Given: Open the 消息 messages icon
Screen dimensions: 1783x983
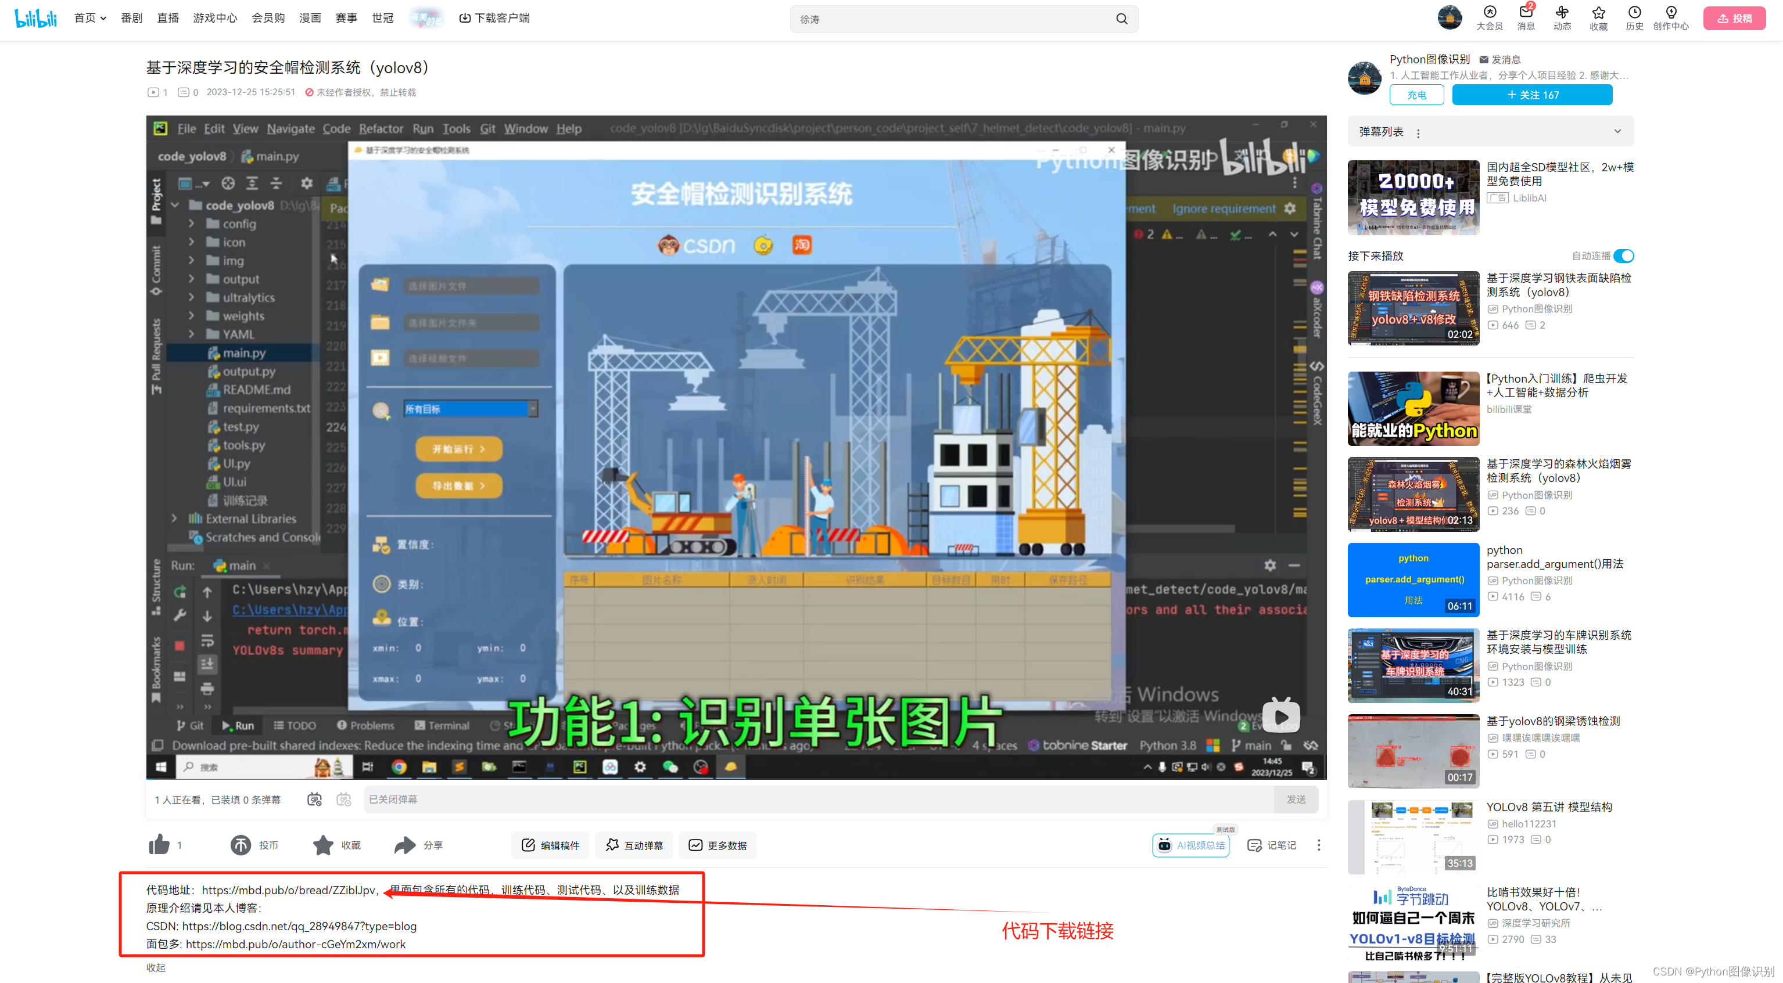Looking at the screenshot, I should coord(1526,18).
